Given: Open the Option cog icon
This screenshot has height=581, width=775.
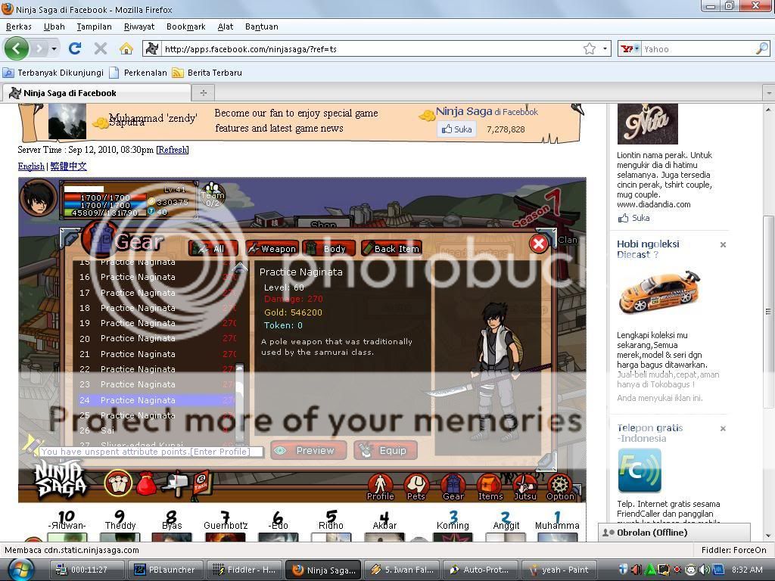Looking at the screenshot, I should tap(560, 486).
